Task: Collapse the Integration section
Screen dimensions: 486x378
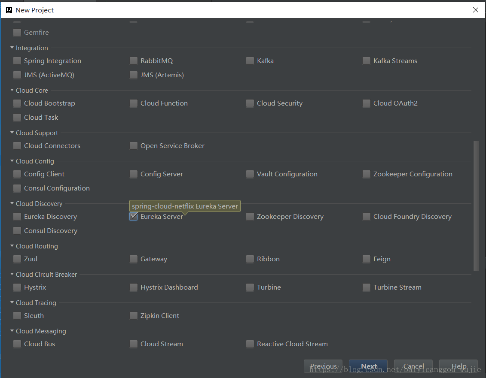Action: [12, 48]
